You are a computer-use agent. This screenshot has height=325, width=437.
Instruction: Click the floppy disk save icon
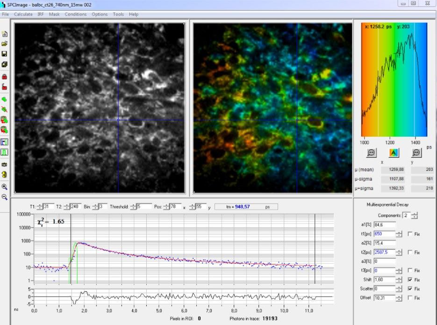[x=5, y=54]
